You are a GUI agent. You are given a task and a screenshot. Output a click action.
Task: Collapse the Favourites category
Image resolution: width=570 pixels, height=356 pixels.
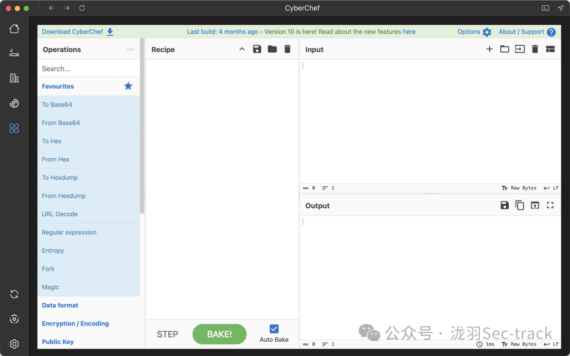pos(89,86)
